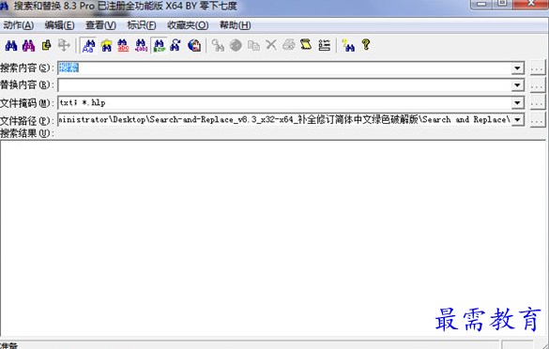Screen dimensions: 549x349
Task: Click context help question-binoculars icon
Action: pos(348,46)
